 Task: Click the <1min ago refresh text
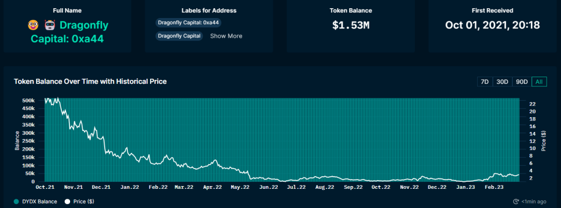pyautogui.click(x=534, y=201)
